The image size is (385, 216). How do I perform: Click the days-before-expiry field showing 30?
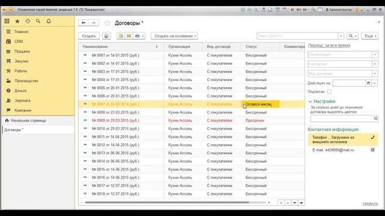click(x=344, y=119)
